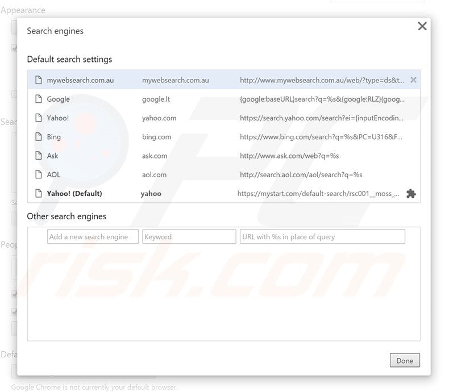Select the Google search engine name

pyautogui.click(x=58, y=99)
